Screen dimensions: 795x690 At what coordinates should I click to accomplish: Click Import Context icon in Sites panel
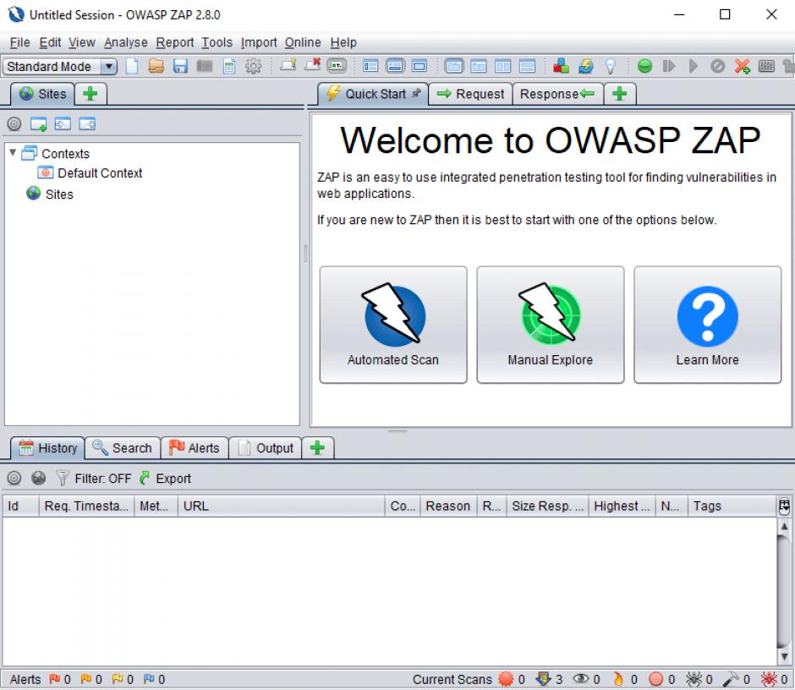tap(63, 123)
